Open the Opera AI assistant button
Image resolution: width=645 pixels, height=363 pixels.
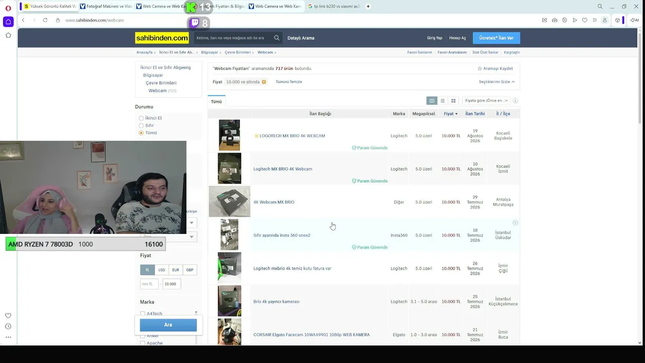coord(633,20)
